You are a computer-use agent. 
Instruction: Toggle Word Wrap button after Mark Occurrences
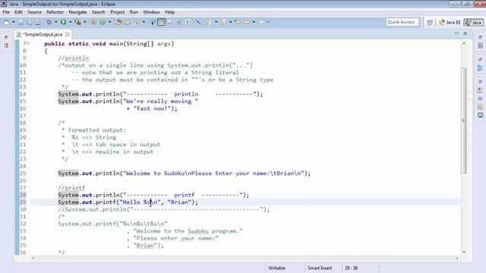[170, 22]
